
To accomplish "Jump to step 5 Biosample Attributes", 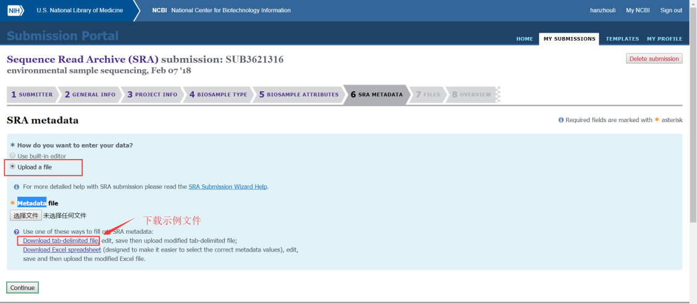I will [x=299, y=95].
